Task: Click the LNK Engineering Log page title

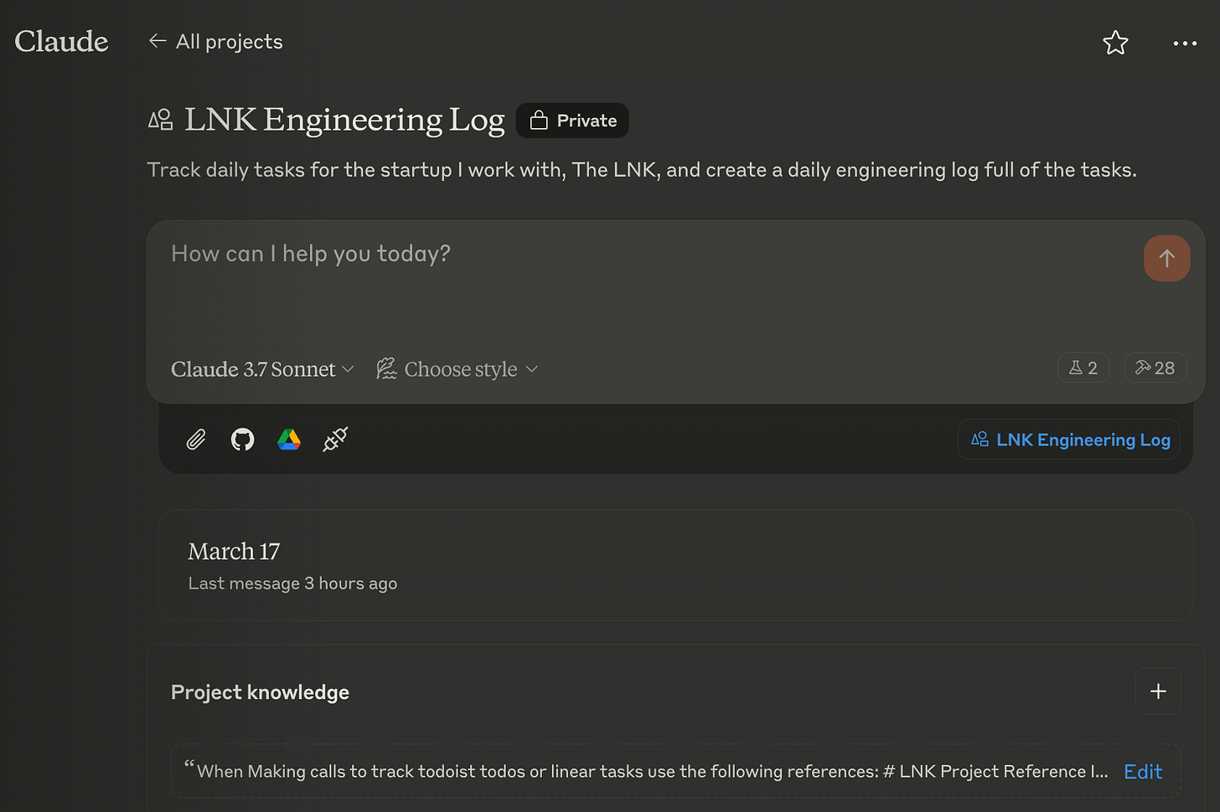Action: [344, 120]
